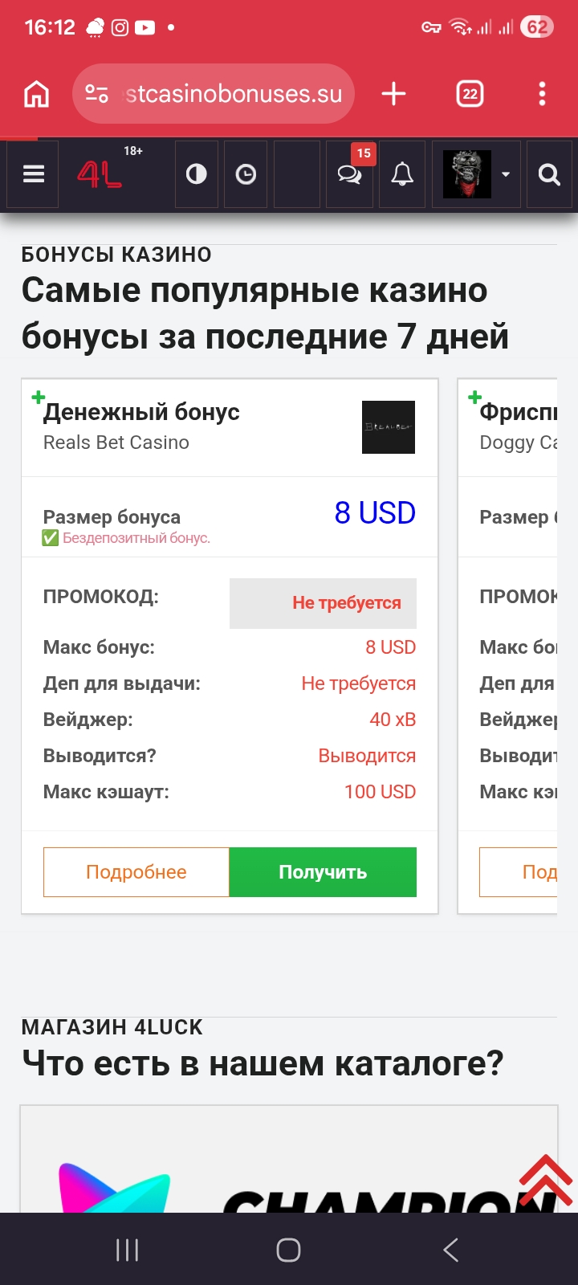Viewport: 578px width, 1285px height.
Task: Open chat messages with 15 badge
Action: click(350, 174)
